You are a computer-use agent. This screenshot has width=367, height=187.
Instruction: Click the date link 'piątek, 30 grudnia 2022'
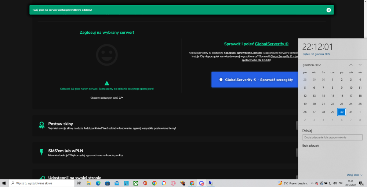point(316,54)
